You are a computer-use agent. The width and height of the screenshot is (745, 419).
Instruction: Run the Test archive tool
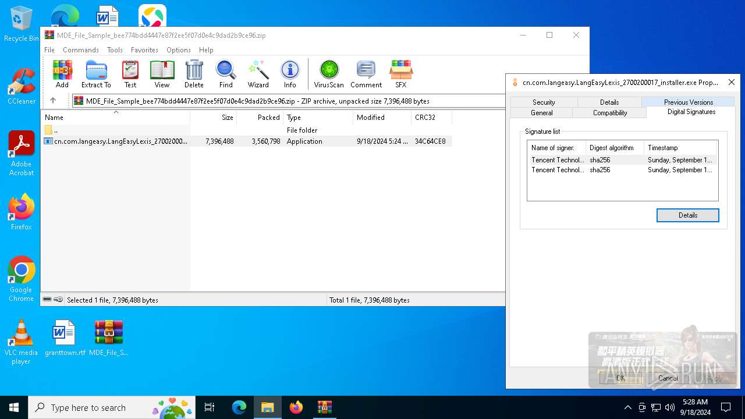click(x=130, y=74)
